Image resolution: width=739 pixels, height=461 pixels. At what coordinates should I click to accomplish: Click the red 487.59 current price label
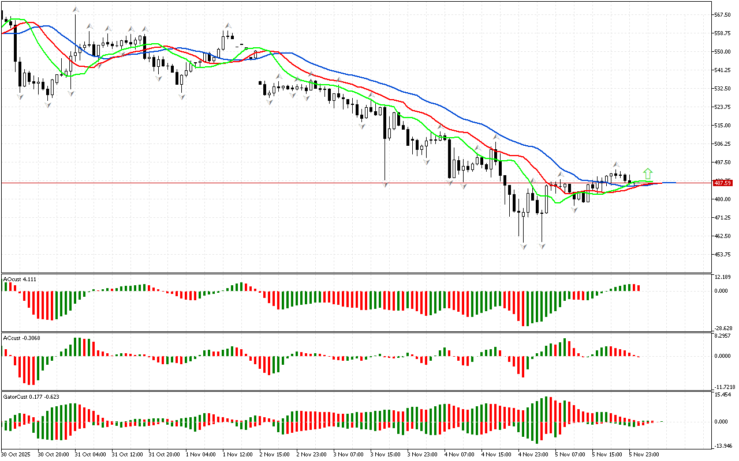[723, 183]
